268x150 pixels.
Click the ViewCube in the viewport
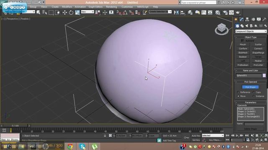point(222,29)
